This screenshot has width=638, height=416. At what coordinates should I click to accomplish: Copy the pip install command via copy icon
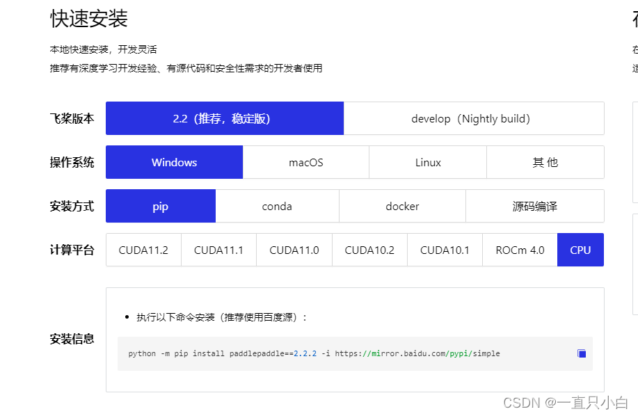(x=582, y=353)
